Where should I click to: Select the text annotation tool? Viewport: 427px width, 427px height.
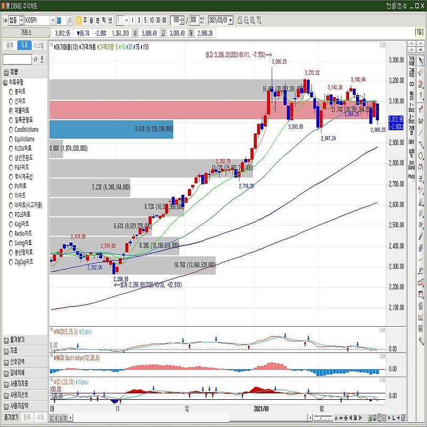tap(421, 109)
